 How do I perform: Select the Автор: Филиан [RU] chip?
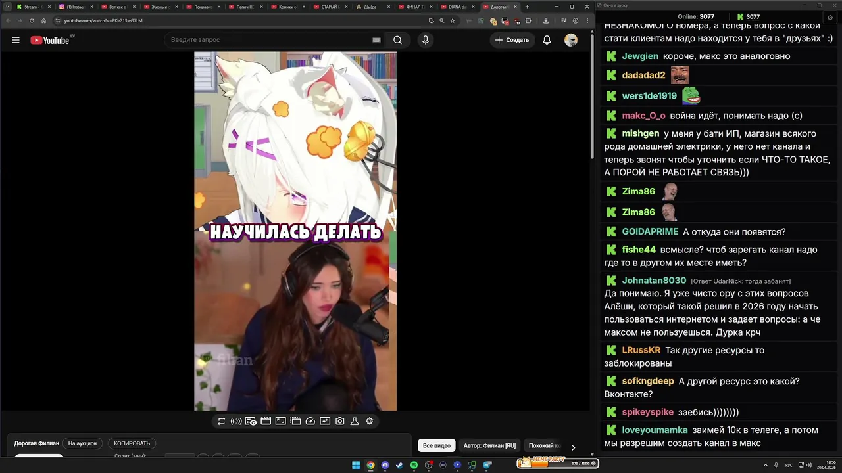click(489, 445)
